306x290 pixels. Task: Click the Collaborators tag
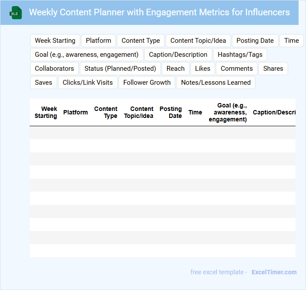(54, 69)
